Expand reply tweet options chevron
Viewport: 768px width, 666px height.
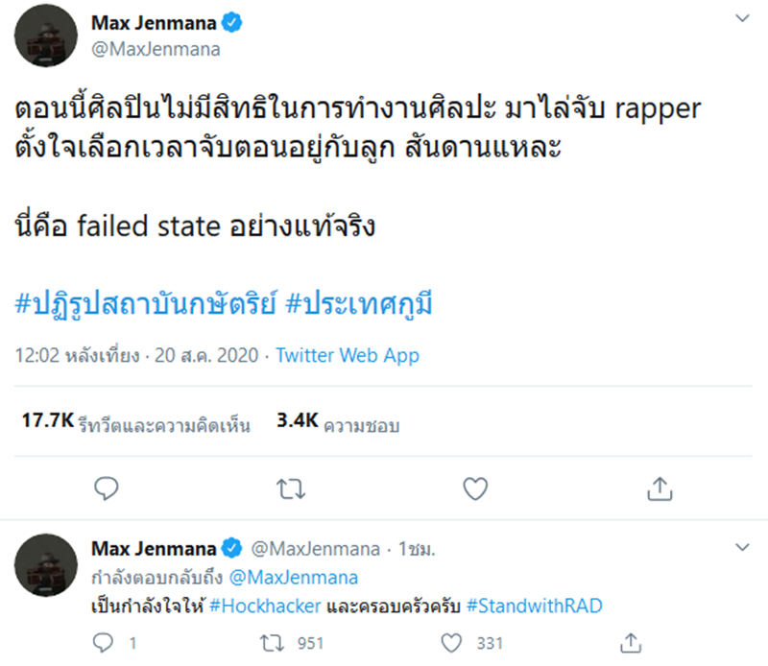(741, 547)
